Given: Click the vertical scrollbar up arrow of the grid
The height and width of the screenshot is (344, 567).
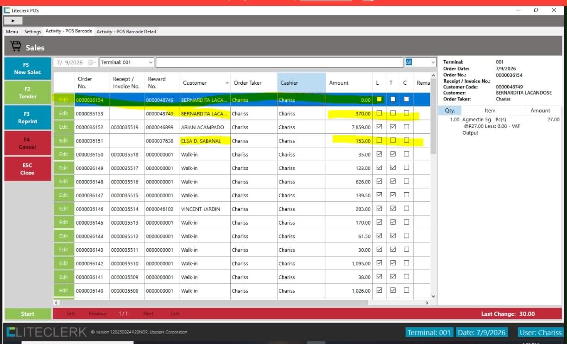Looking at the screenshot, I should click(434, 75).
